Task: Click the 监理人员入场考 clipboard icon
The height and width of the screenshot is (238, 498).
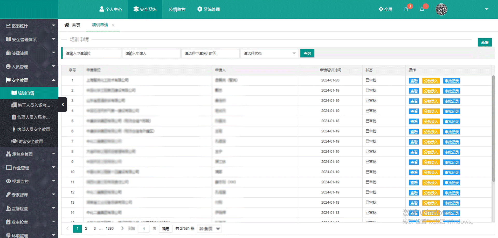Action: pos(14,117)
